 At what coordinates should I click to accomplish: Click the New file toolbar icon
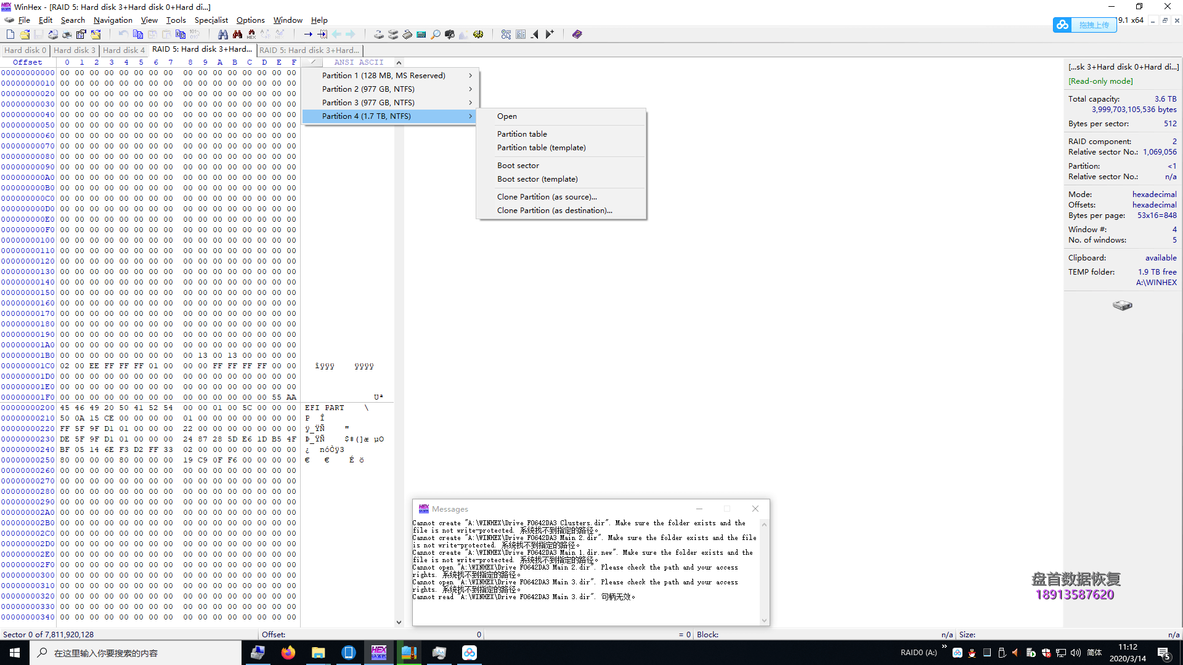[x=10, y=34]
